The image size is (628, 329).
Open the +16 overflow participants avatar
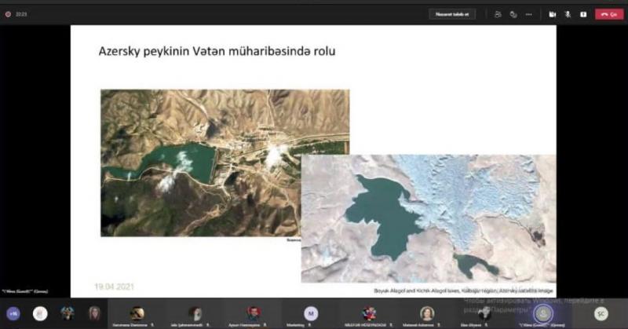pos(13,314)
